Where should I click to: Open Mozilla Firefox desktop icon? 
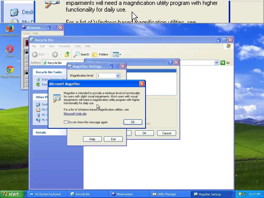coord(10,30)
